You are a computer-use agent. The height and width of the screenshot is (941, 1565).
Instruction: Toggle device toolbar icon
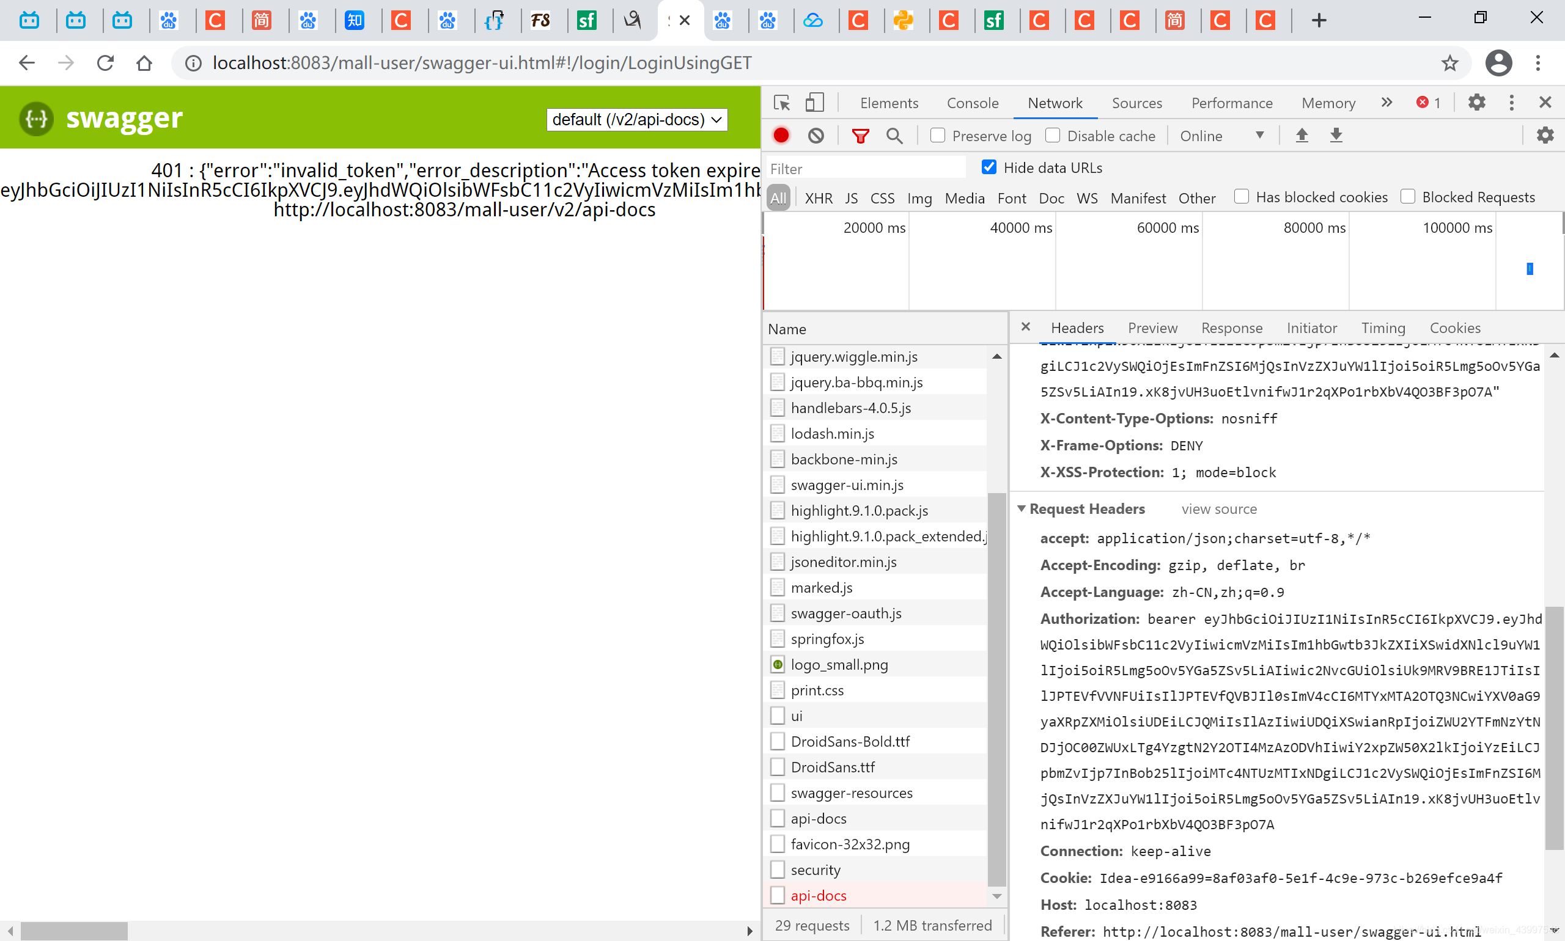(x=814, y=103)
